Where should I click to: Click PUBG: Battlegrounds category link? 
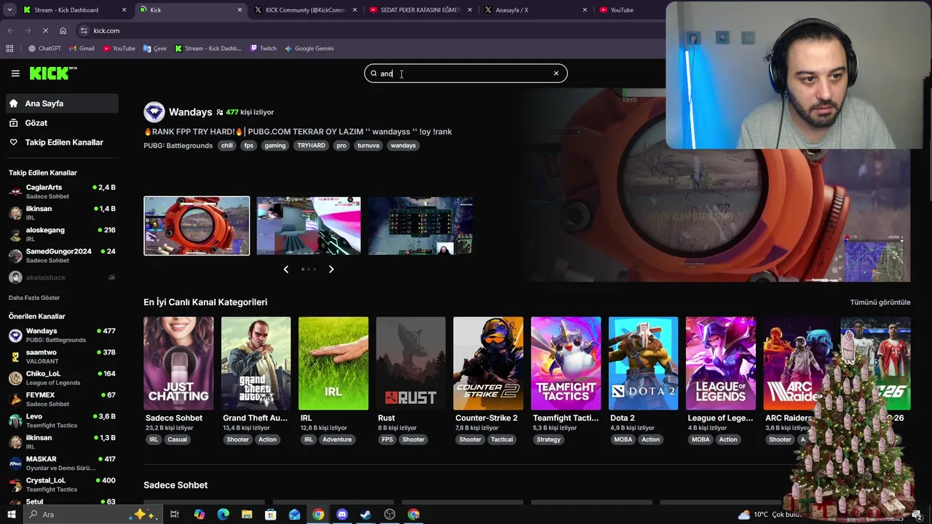coord(178,146)
